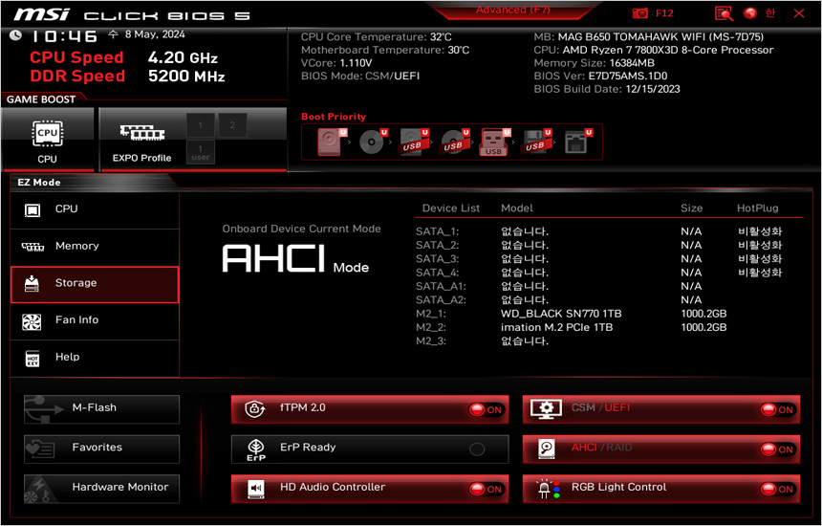
Task: Click the clock icon beside the time
Action: point(15,35)
